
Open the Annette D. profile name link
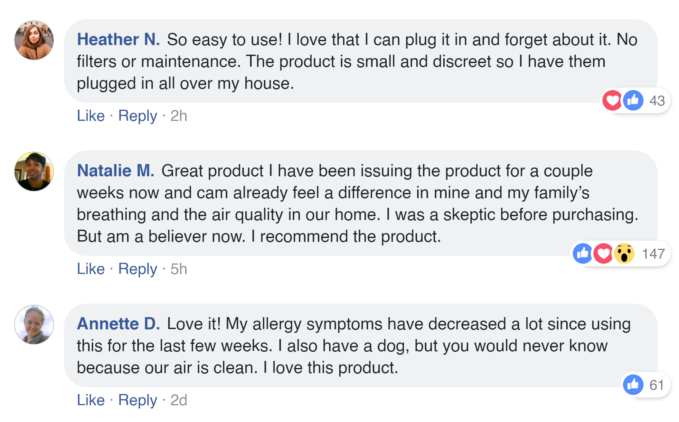pyautogui.click(x=118, y=324)
